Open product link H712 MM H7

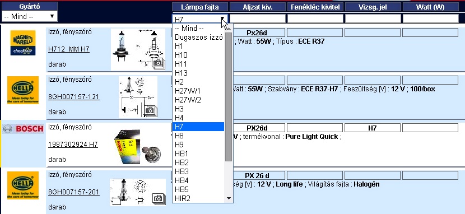click(x=69, y=49)
